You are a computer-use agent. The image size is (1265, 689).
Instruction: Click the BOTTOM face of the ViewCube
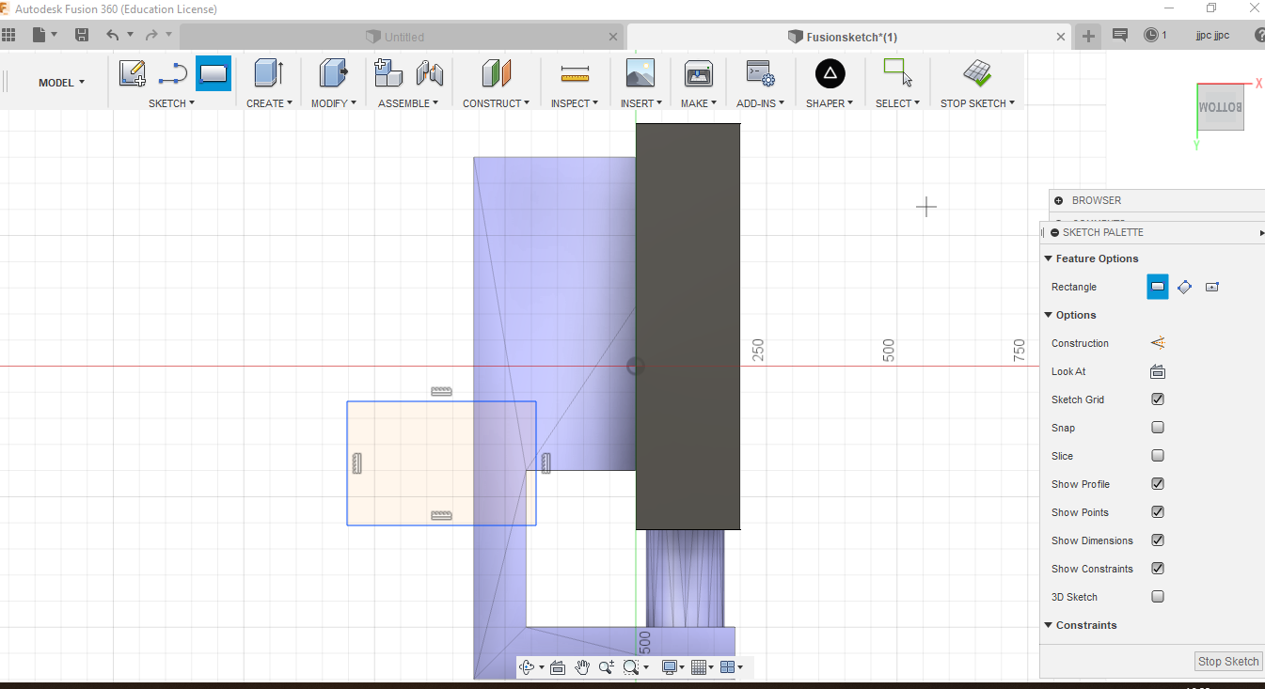coord(1220,106)
